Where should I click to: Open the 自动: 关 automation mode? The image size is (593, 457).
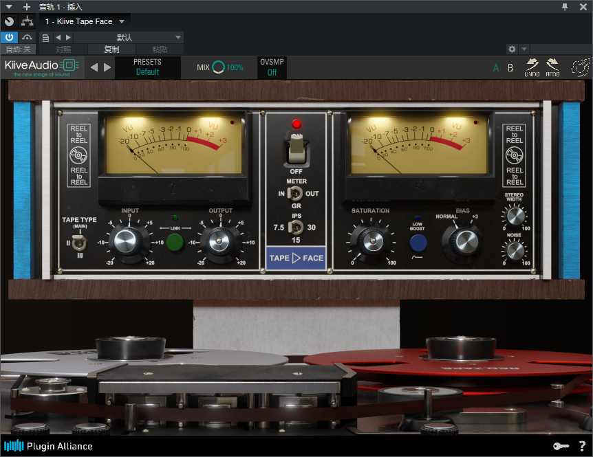point(18,49)
